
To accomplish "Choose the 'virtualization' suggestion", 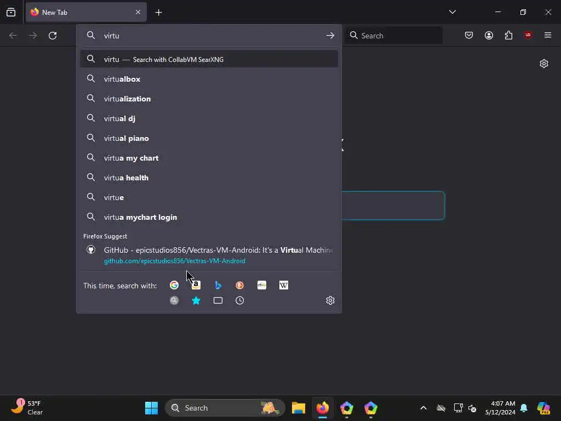I will (209, 99).
